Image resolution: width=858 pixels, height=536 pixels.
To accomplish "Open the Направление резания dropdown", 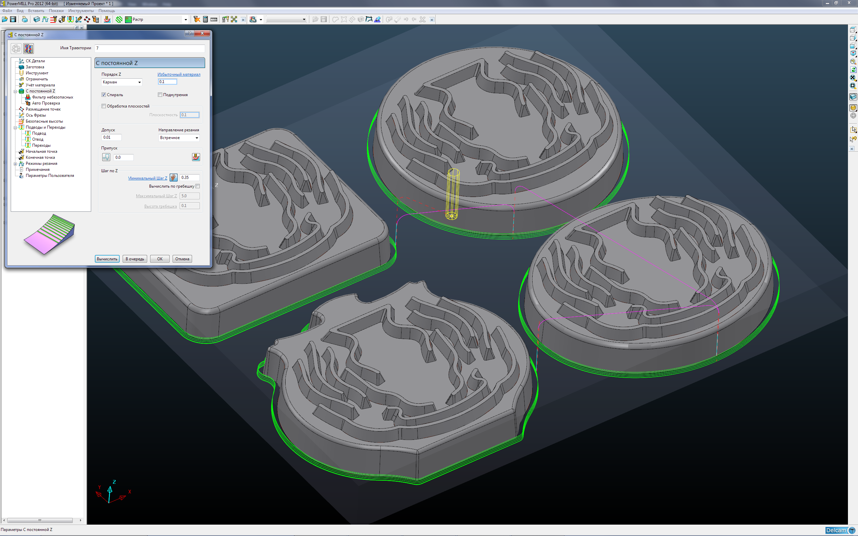I will [179, 138].
